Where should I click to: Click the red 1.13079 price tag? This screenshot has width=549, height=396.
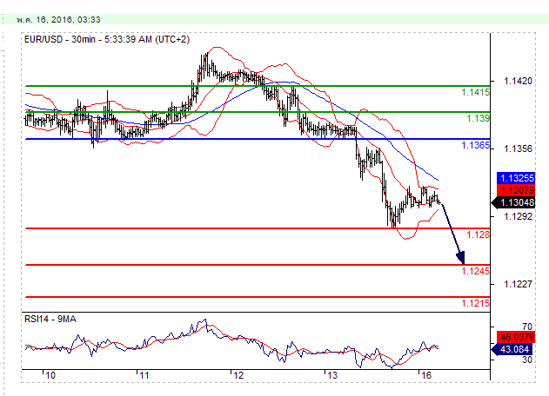click(514, 189)
